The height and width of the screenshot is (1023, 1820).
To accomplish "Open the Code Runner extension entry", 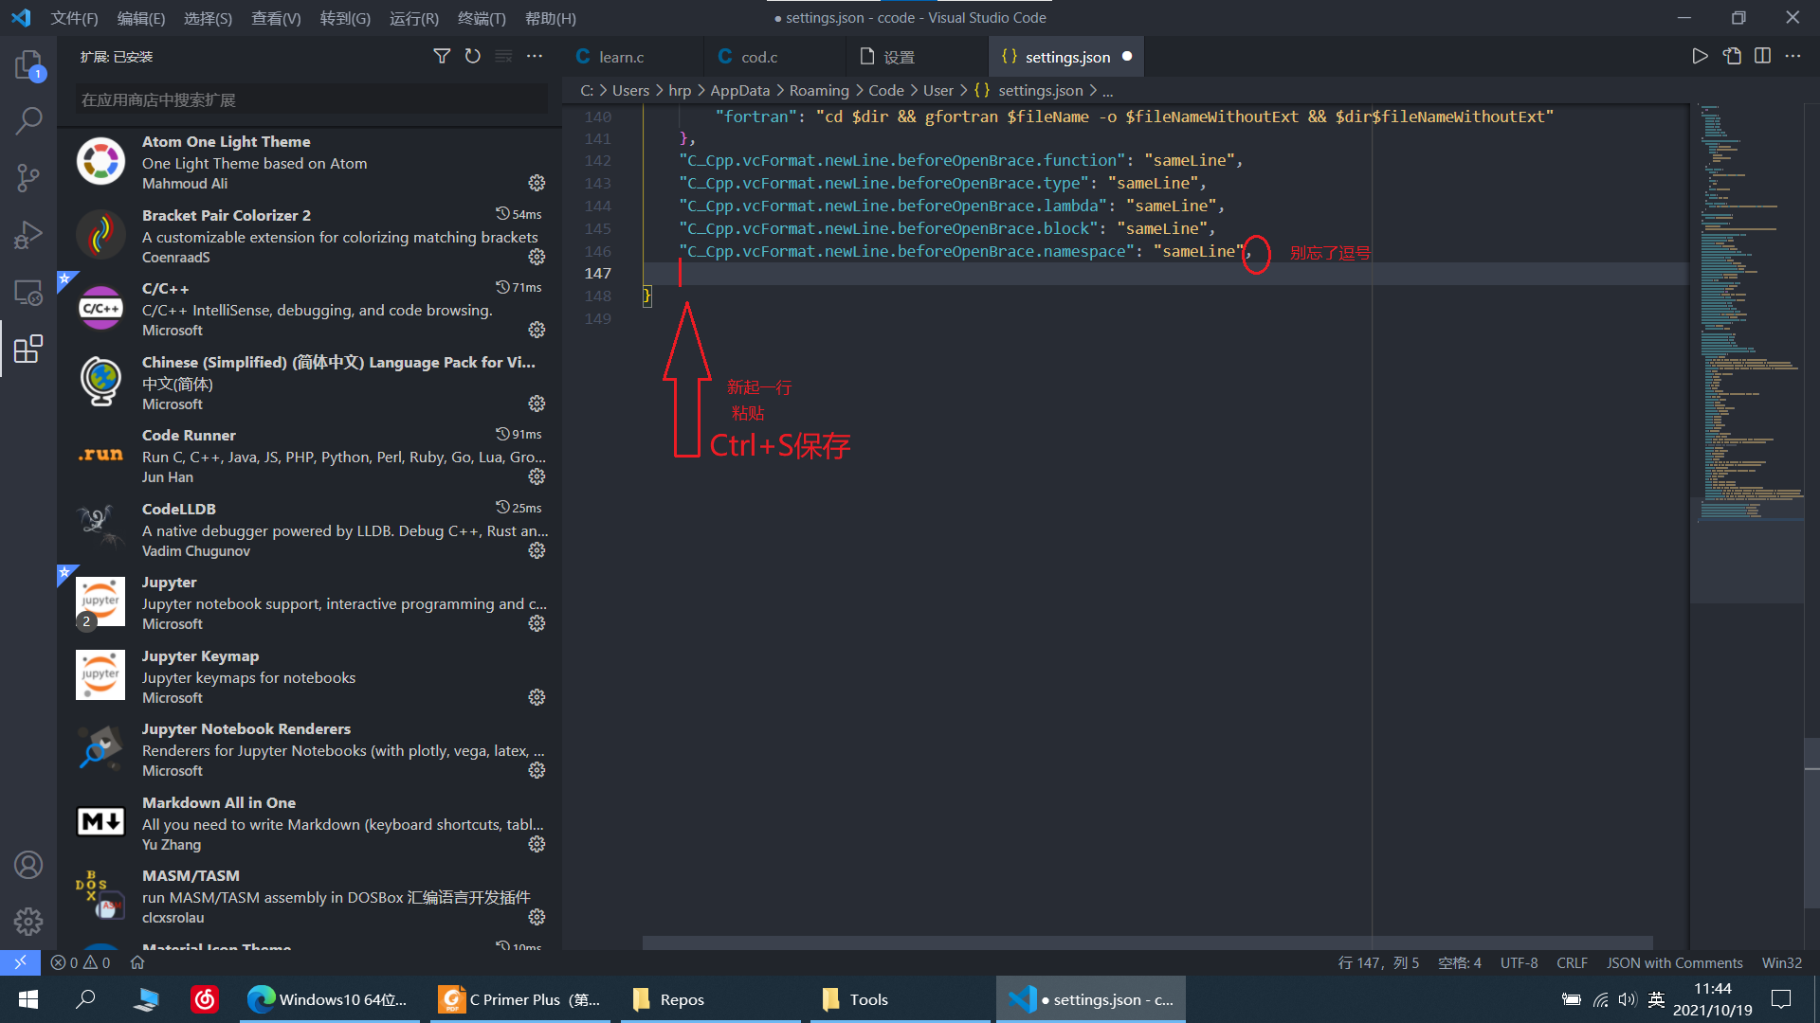I will pyautogui.click(x=311, y=456).
